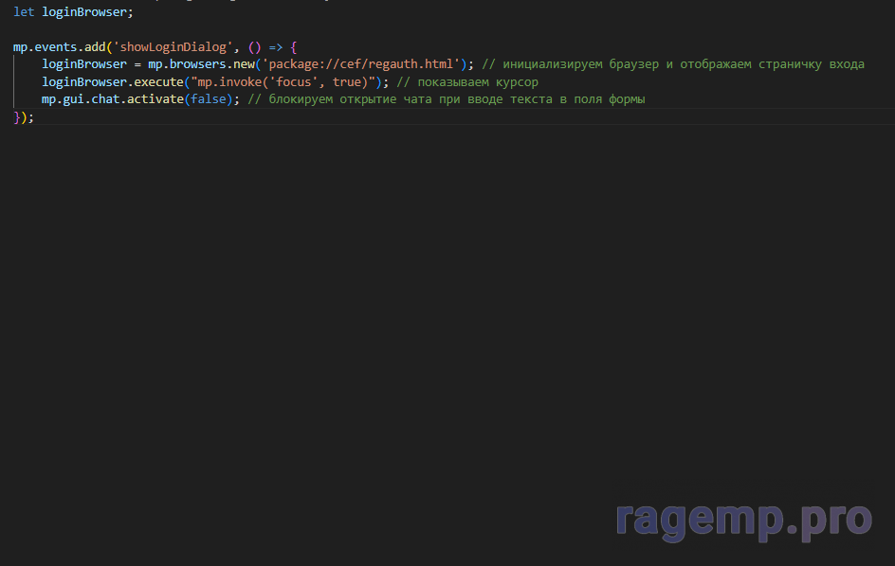Click the 'add' method name
The width and height of the screenshot is (895, 566).
[95, 46]
